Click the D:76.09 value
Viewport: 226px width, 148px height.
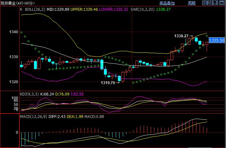click(62, 94)
